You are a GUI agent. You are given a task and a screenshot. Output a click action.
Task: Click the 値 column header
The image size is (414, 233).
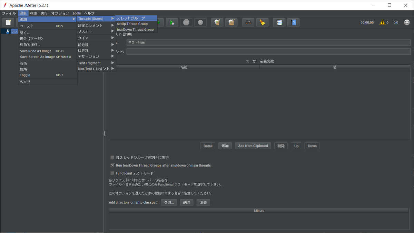(335, 67)
